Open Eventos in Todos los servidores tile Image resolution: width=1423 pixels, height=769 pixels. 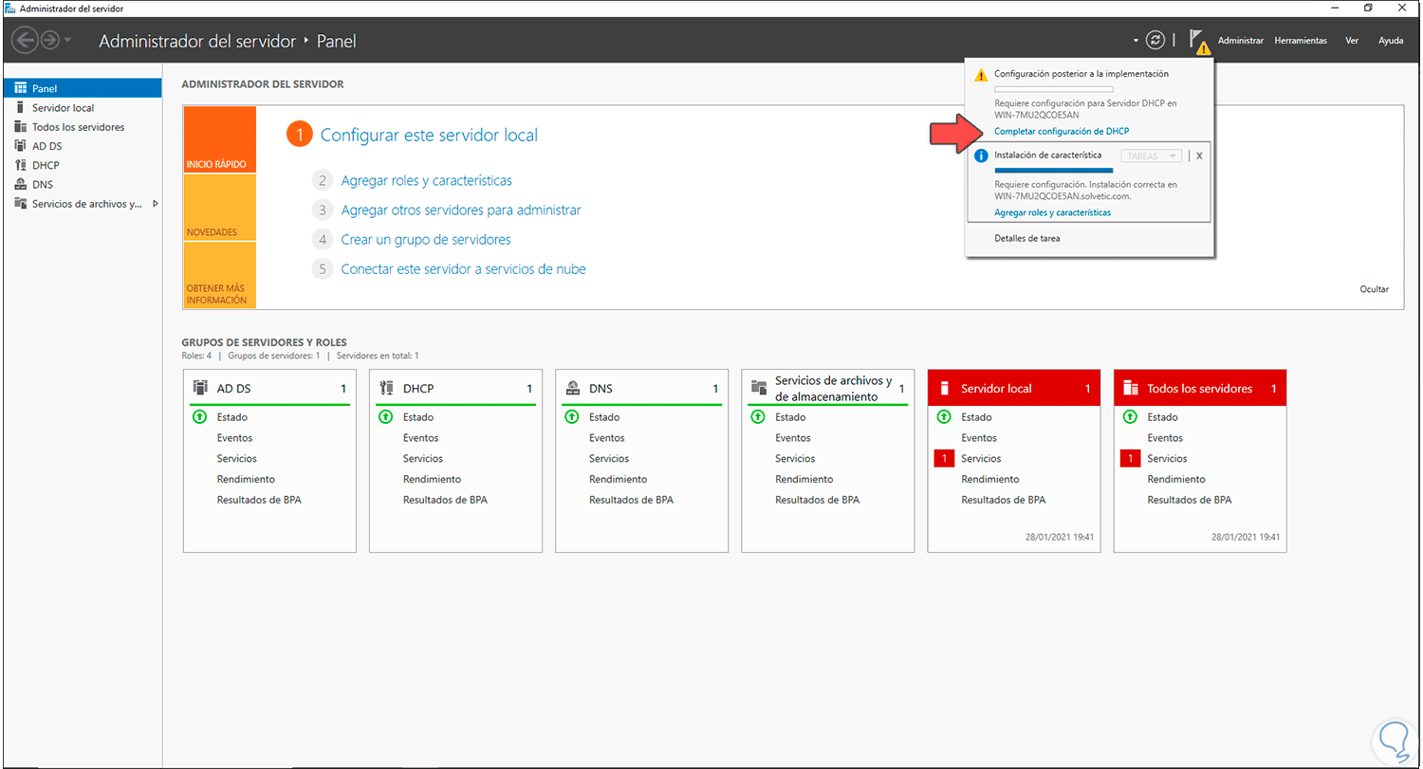pyautogui.click(x=1167, y=438)
